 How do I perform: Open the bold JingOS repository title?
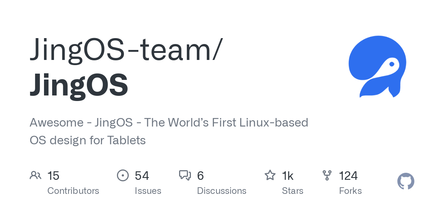pos(79,85)
